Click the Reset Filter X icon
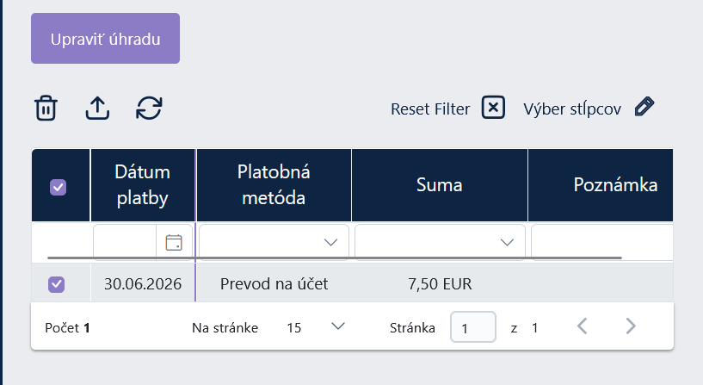 coord(493,108)
